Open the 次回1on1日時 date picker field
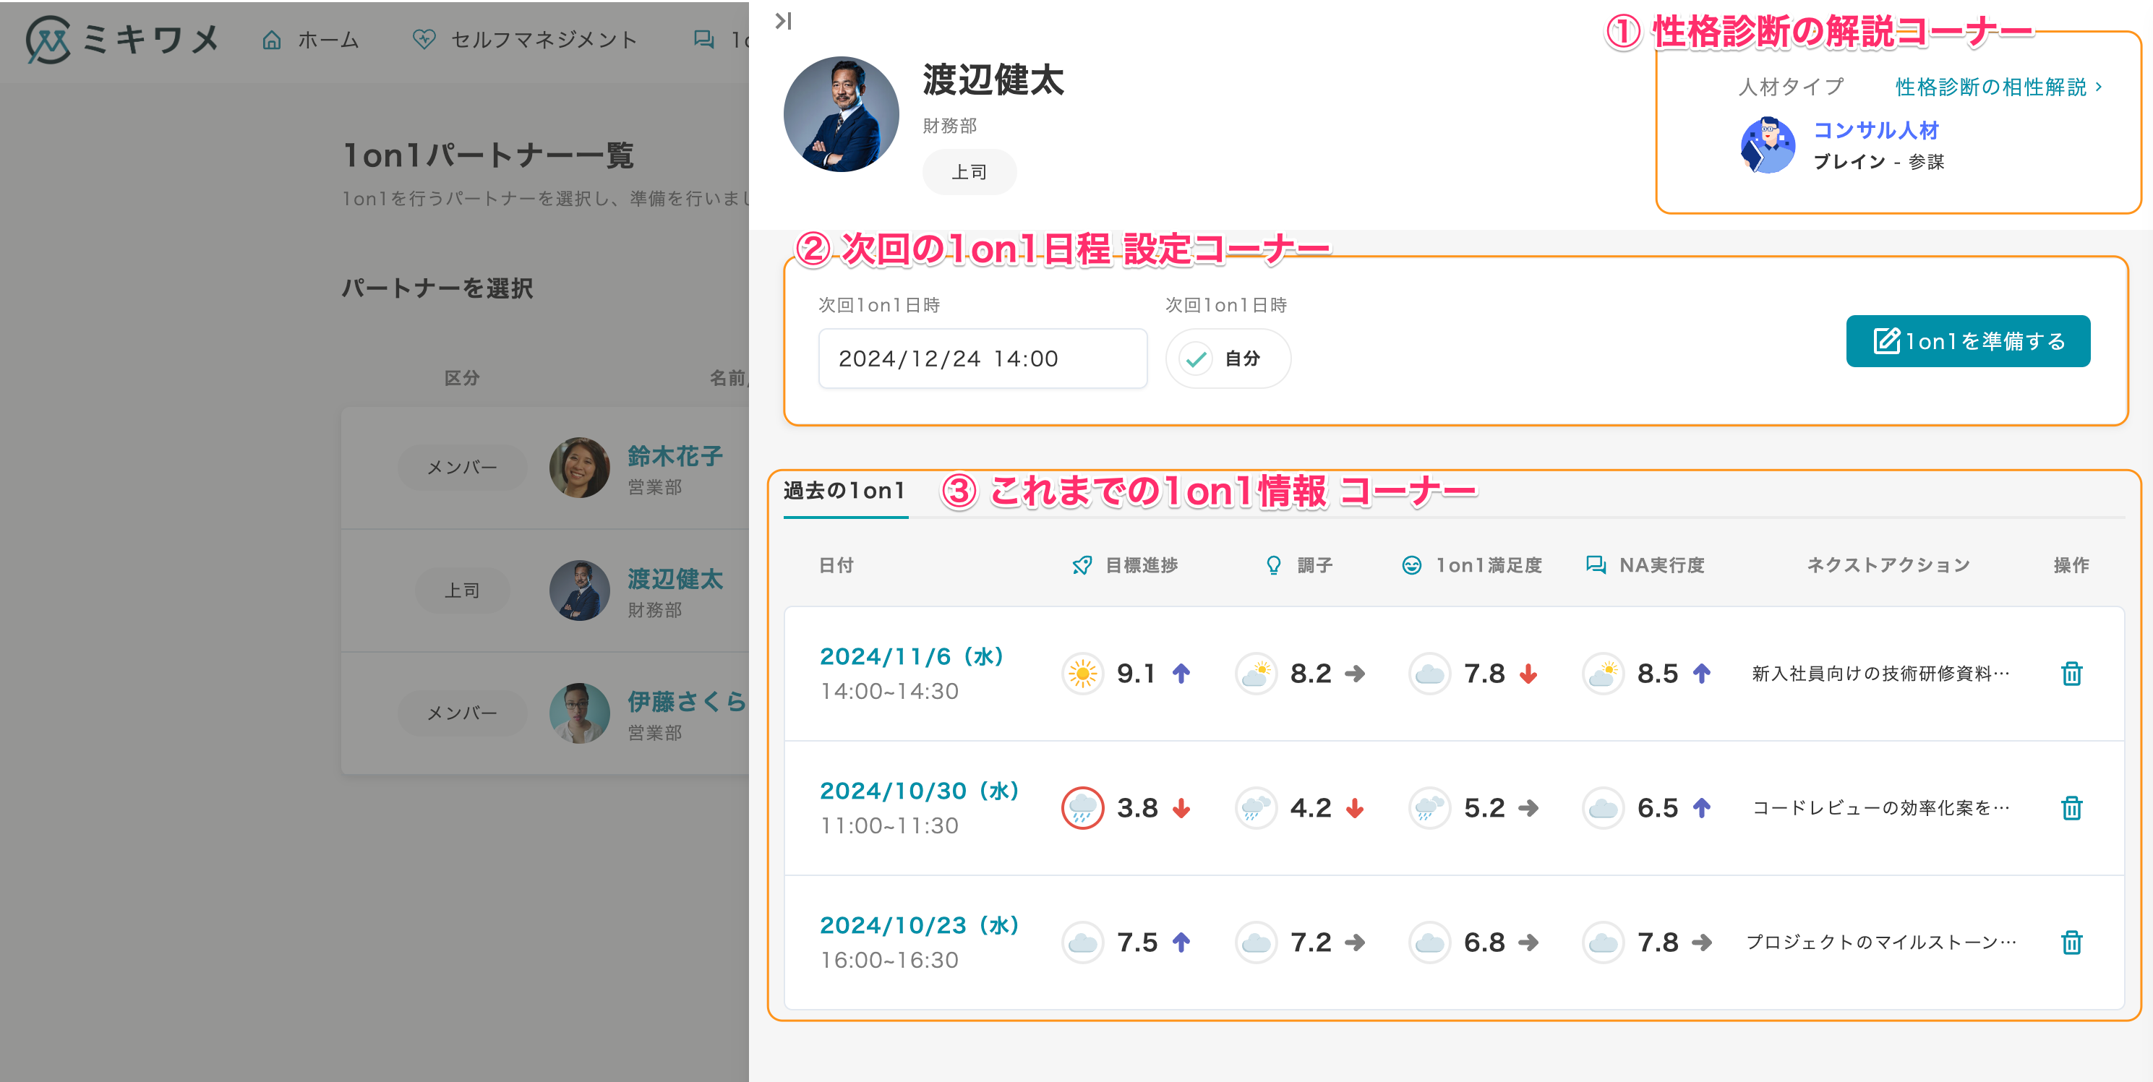This screenshot has width=2153, height=1082. coord(982,358)
